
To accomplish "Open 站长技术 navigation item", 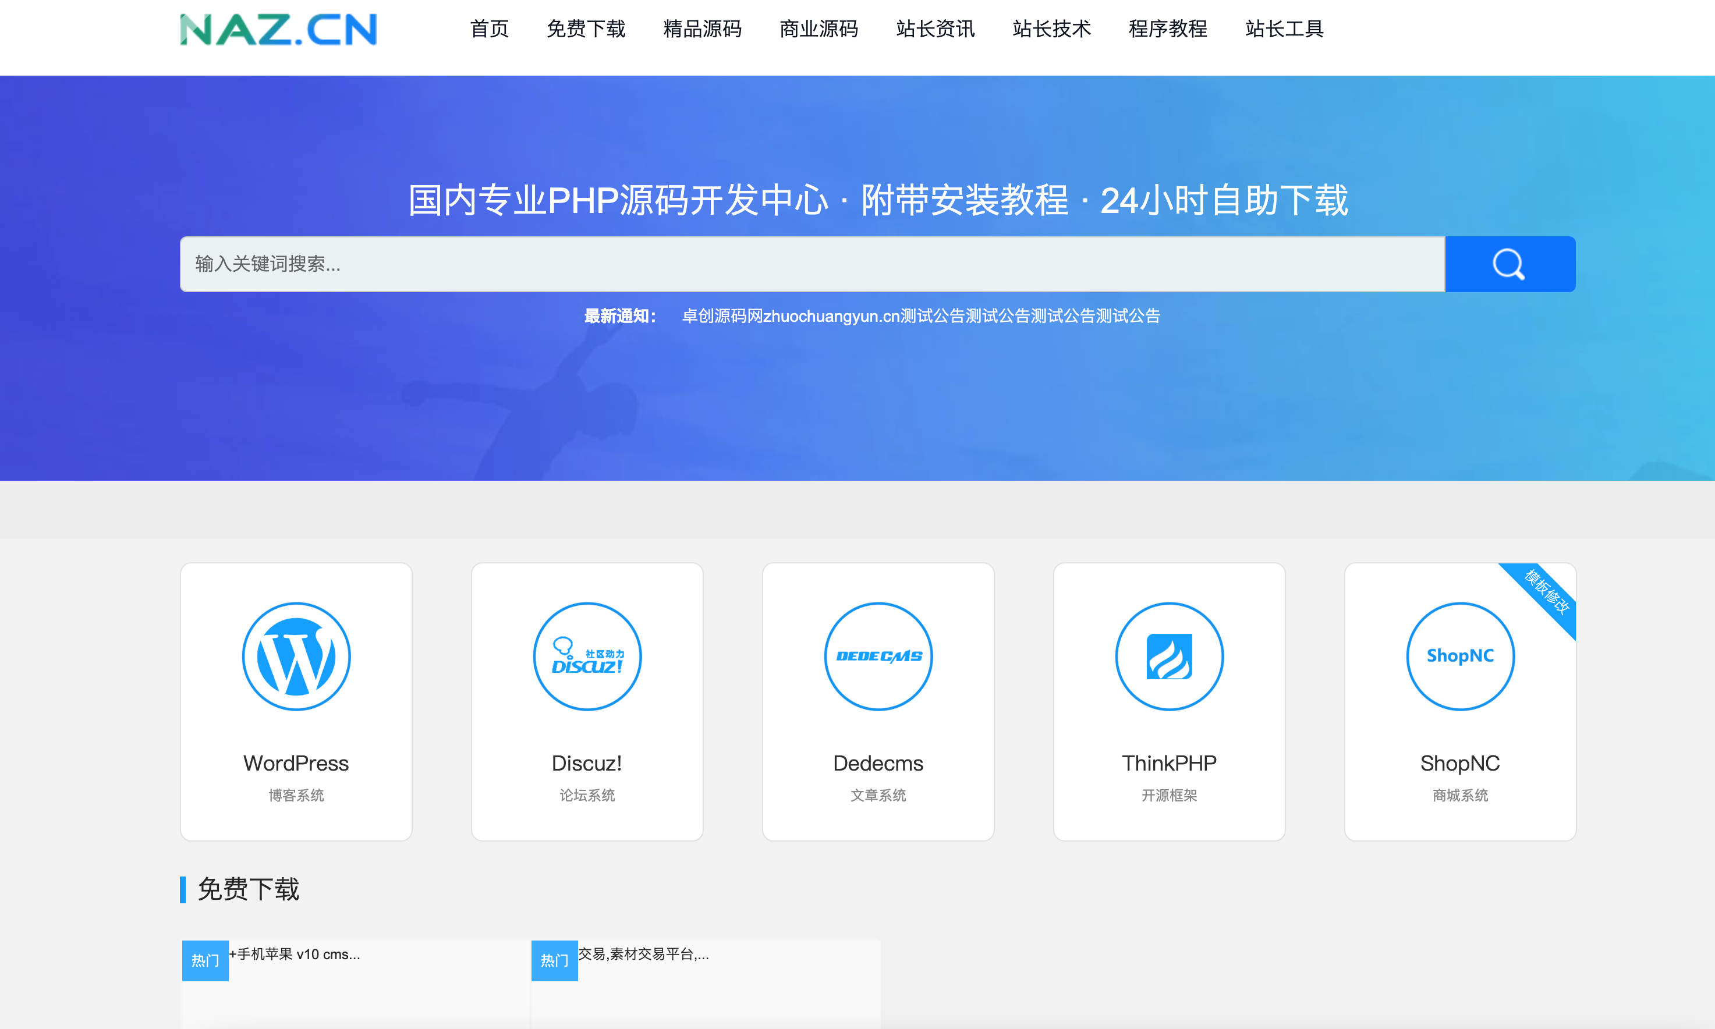I will [x=1052, y=29].
